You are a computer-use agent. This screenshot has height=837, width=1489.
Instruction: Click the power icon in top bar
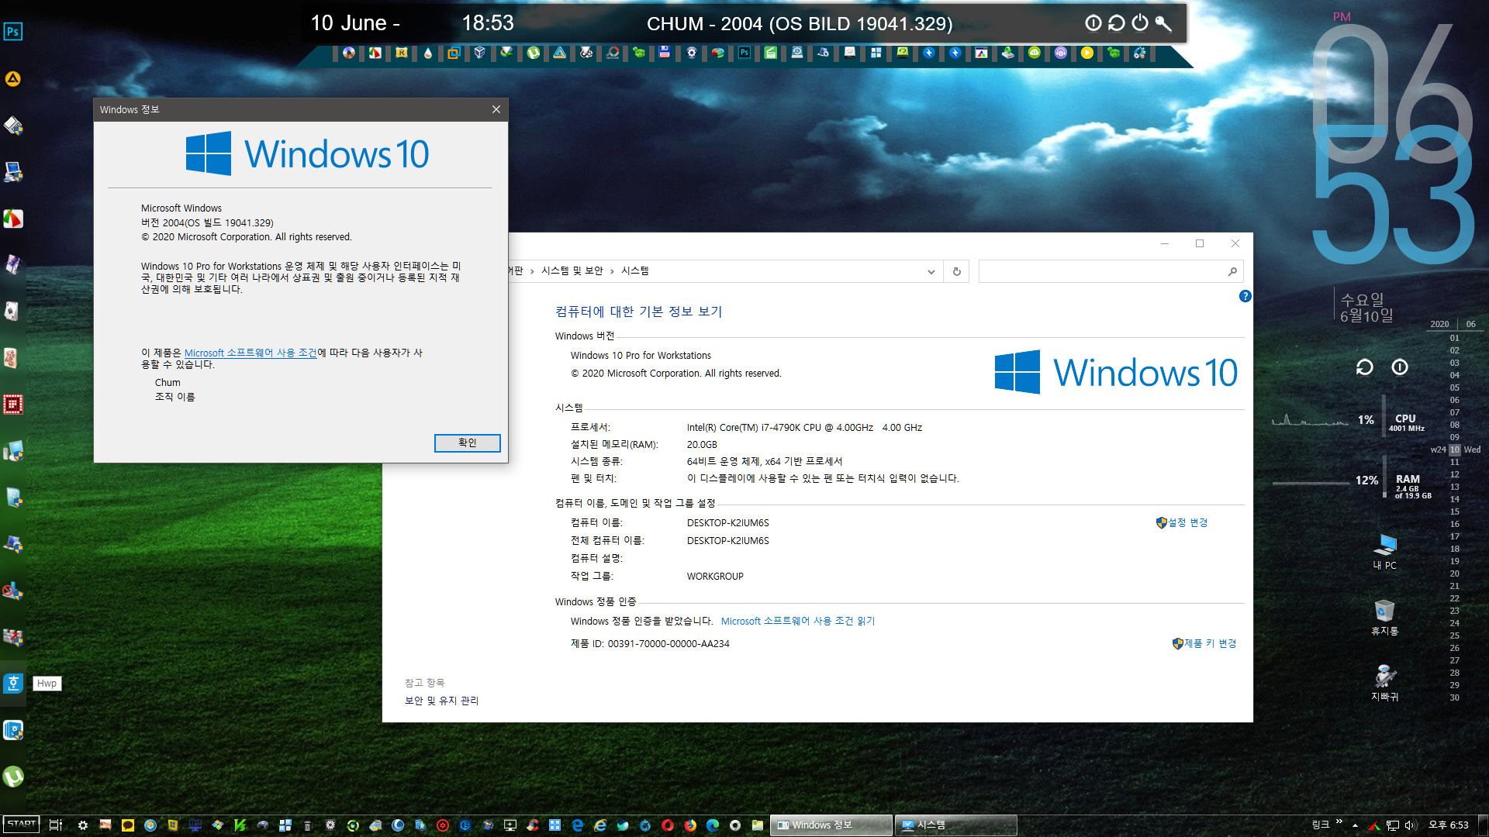click(1139, 23)
